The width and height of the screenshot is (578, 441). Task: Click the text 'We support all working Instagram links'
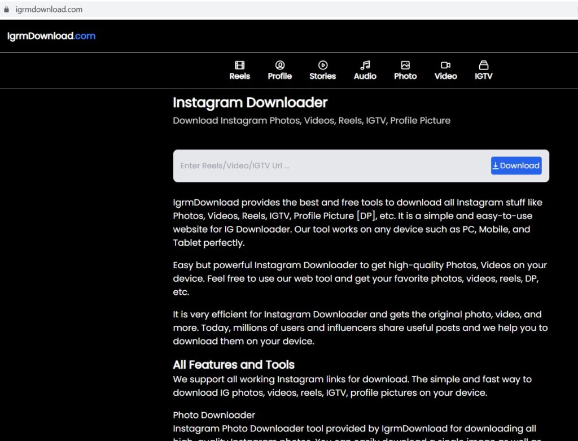(352, 386)
